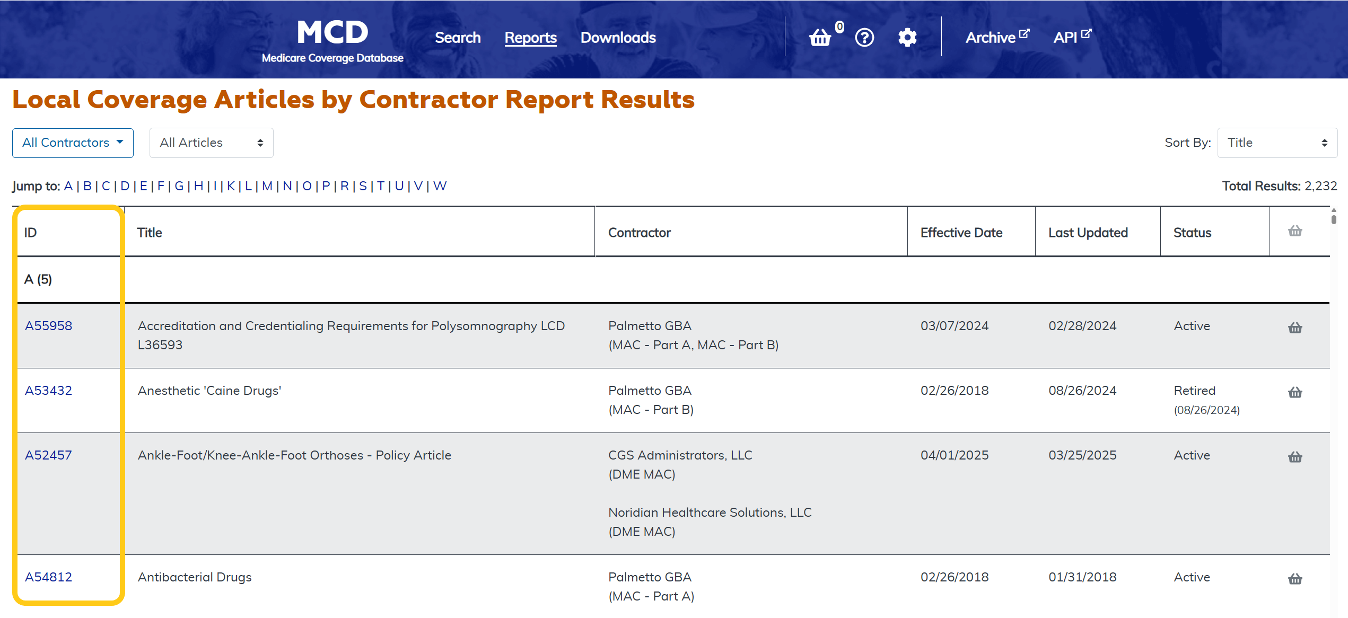This screenshot has height=618, width=1348.
Task: Open the All Articles dropdown
Action: [x=211, y=143]
